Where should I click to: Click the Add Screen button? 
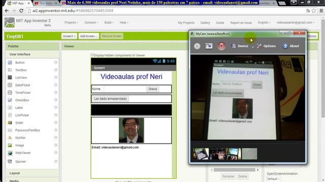(88, 36)
